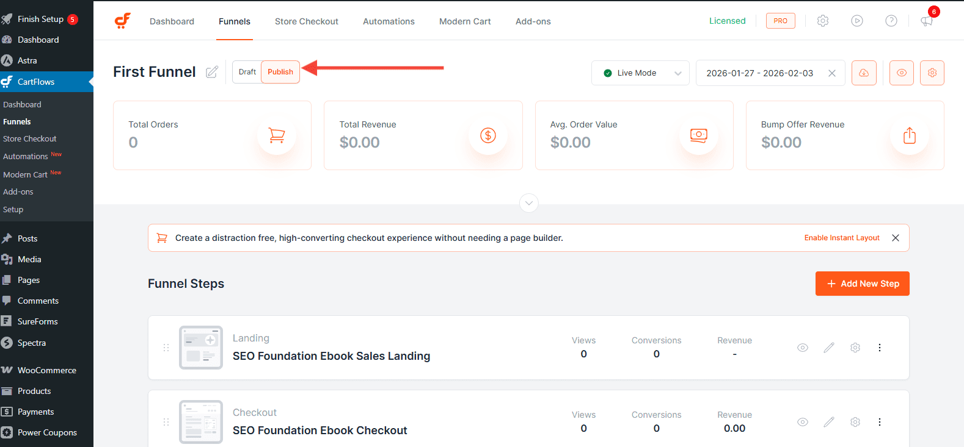Set funnel status to Draft

click(247, 72)
